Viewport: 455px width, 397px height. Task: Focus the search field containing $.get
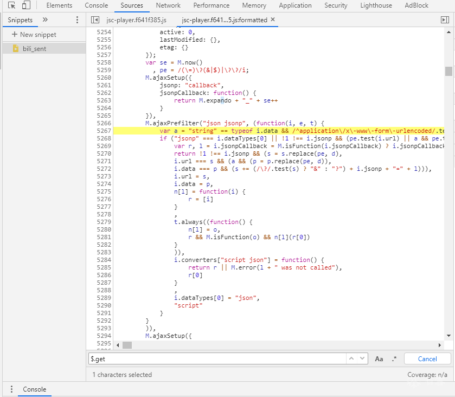coord(217,358)
